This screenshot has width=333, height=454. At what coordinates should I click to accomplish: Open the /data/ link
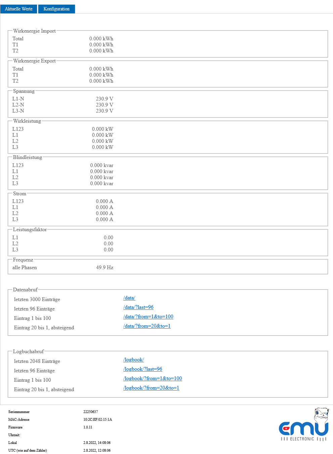tap(129, 298)
